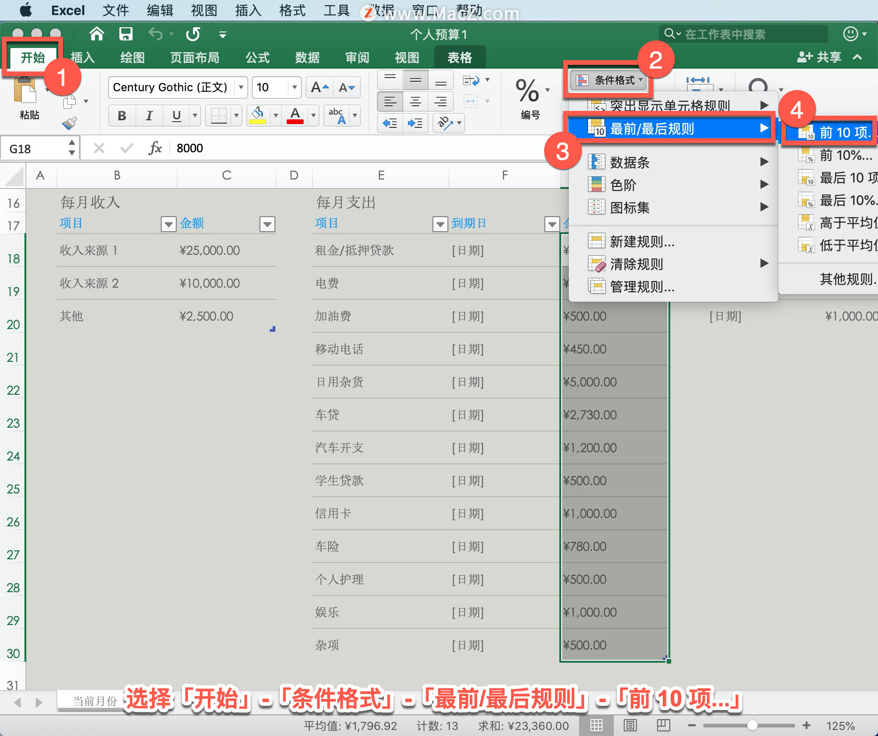Decrease the indent
The height and width of the screenshot is (736, 878).
click(390, 123)
